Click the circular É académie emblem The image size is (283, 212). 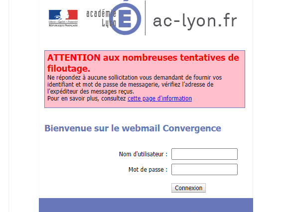coord(125,19)
